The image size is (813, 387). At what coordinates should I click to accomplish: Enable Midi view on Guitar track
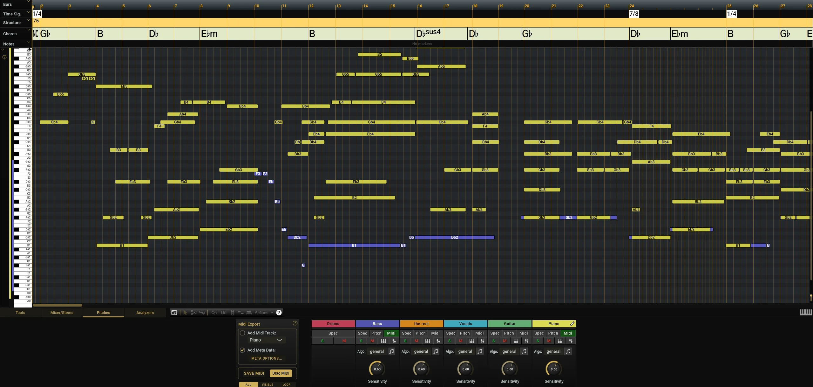tap(524, 333)
